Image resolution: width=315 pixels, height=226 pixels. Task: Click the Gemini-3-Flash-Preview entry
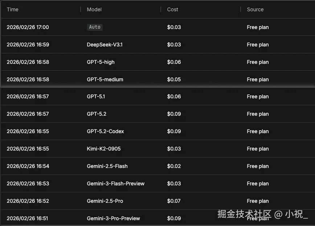coord(158,184)
